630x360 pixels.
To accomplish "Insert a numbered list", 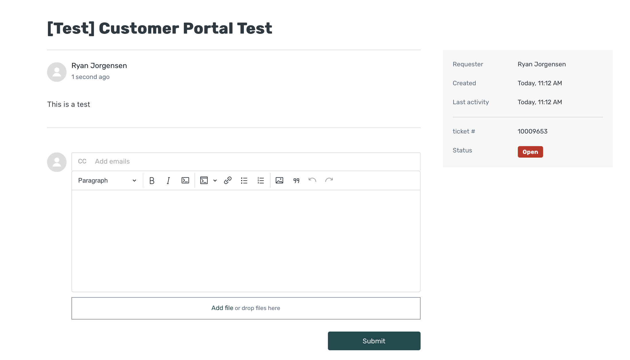I will pos(261,181).
